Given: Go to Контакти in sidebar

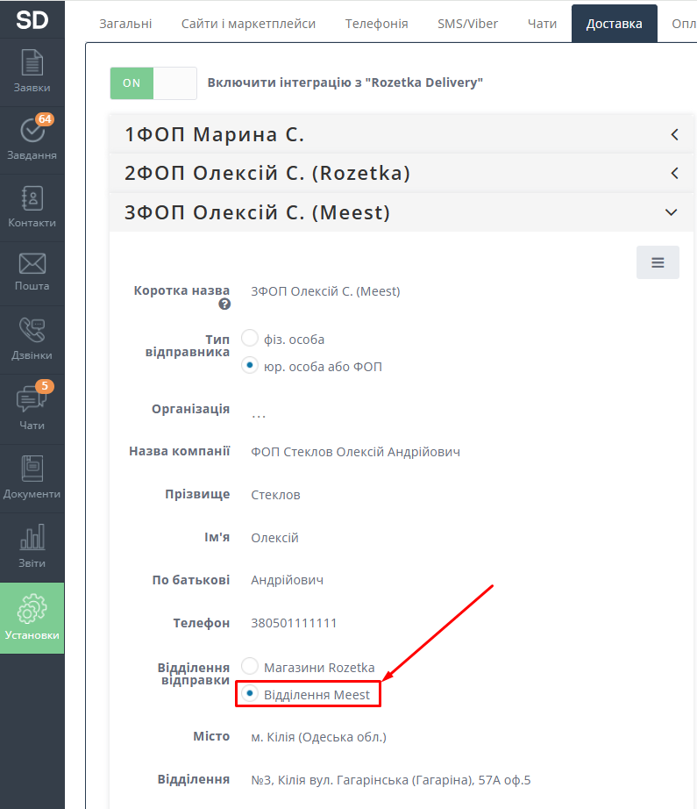Looking at the screenshot, I should tap(32, 207).
